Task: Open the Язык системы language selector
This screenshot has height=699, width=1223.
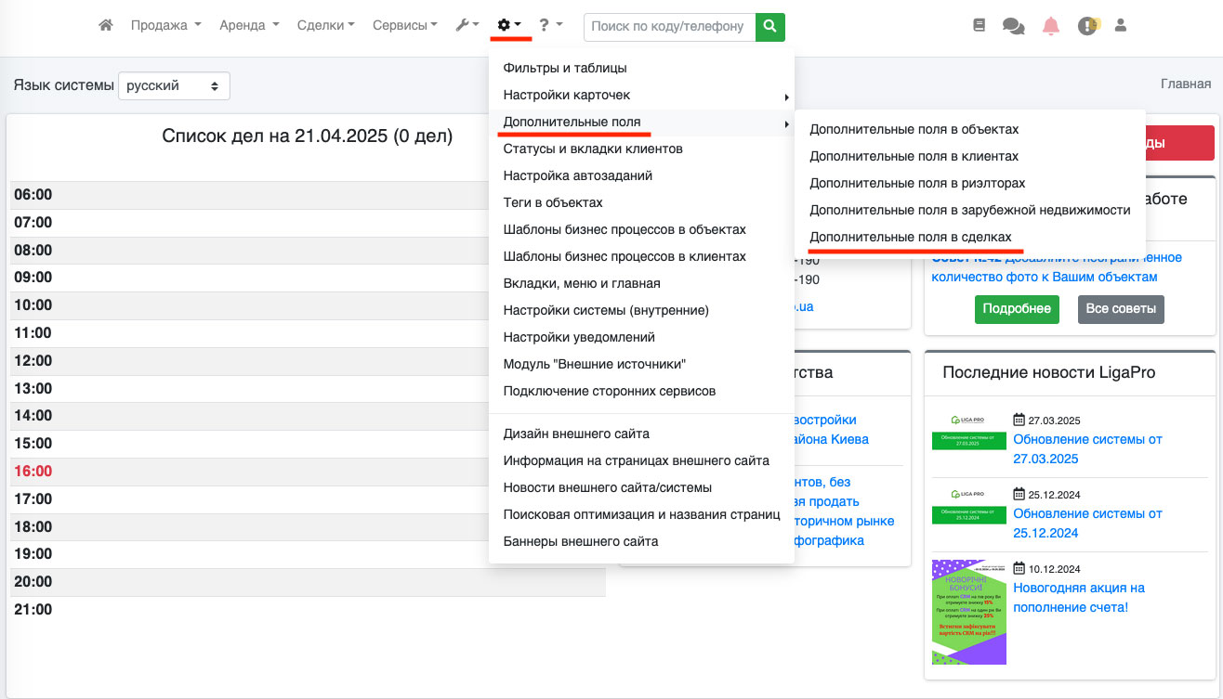Action: [x=174, y=85]
